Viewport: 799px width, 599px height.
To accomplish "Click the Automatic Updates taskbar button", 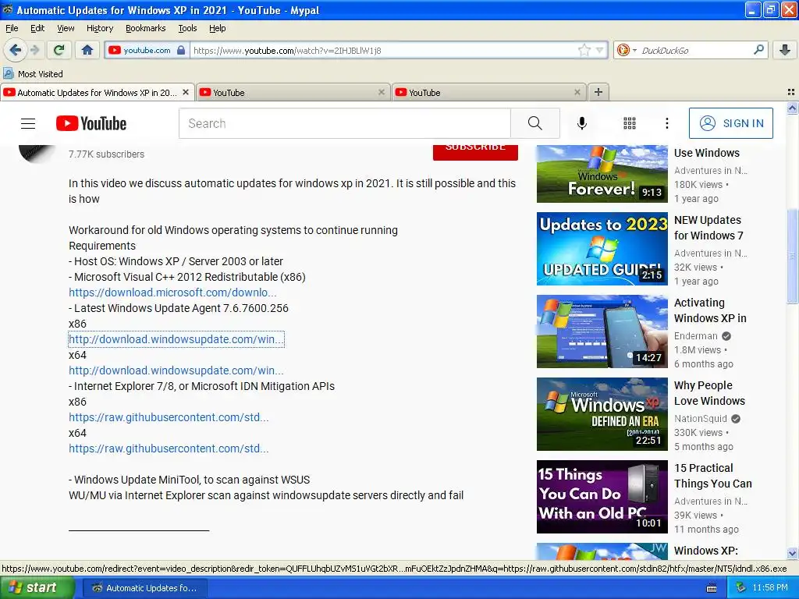I will click(x=144, y=588).
